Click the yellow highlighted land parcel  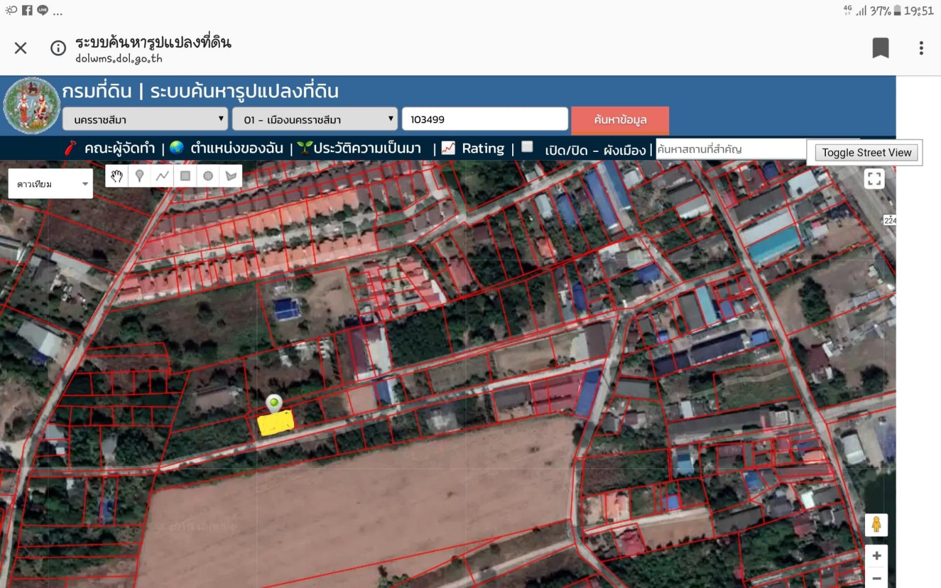[276, 423]
